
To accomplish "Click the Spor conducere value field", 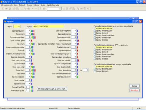I will point(28,31).
